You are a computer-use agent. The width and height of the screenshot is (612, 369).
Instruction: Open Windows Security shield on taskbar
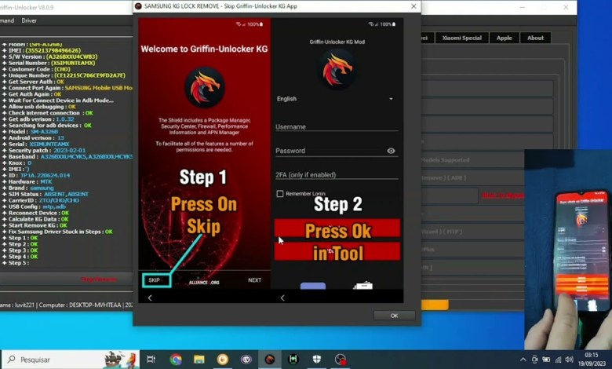(x=316, y=360)
